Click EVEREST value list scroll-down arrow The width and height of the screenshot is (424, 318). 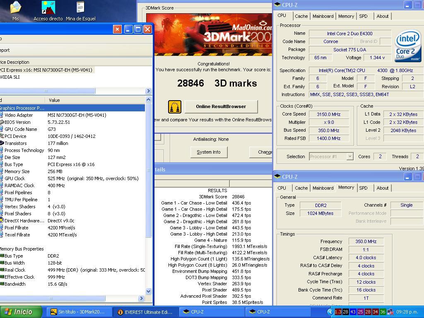[148, 291]
